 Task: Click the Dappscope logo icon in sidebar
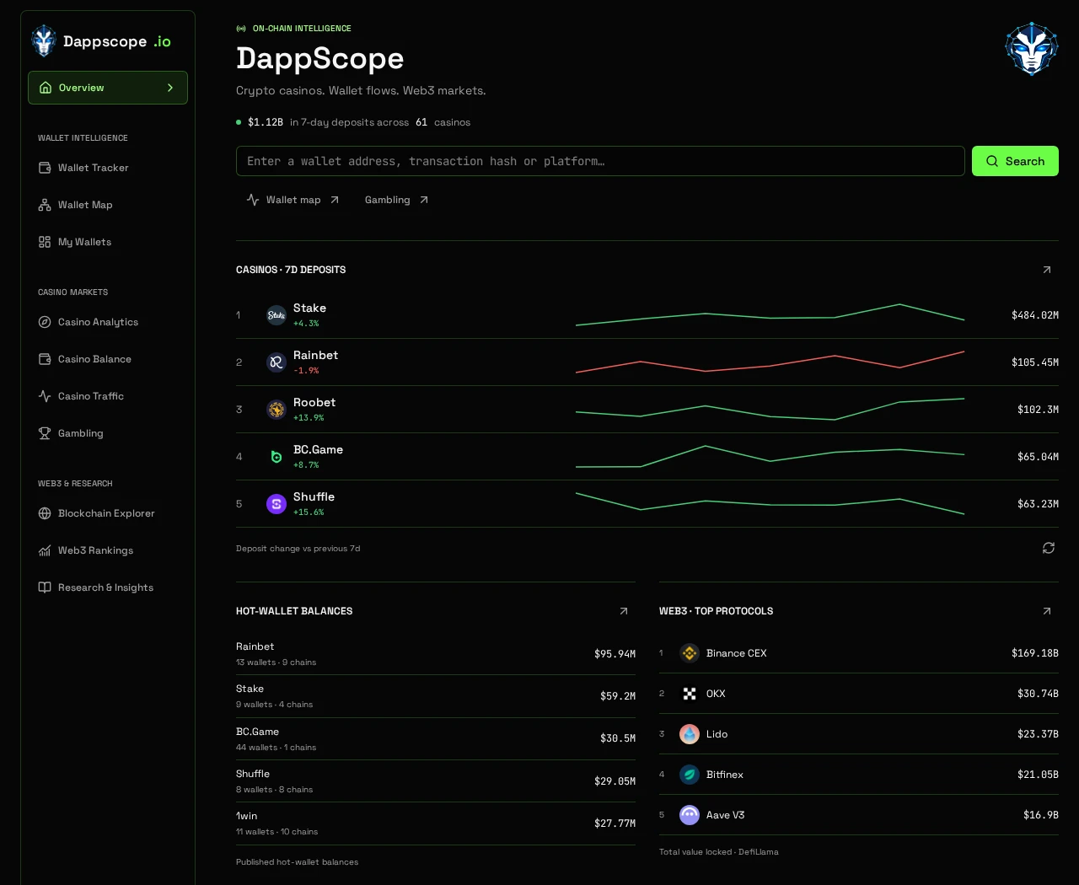[43, 40]
